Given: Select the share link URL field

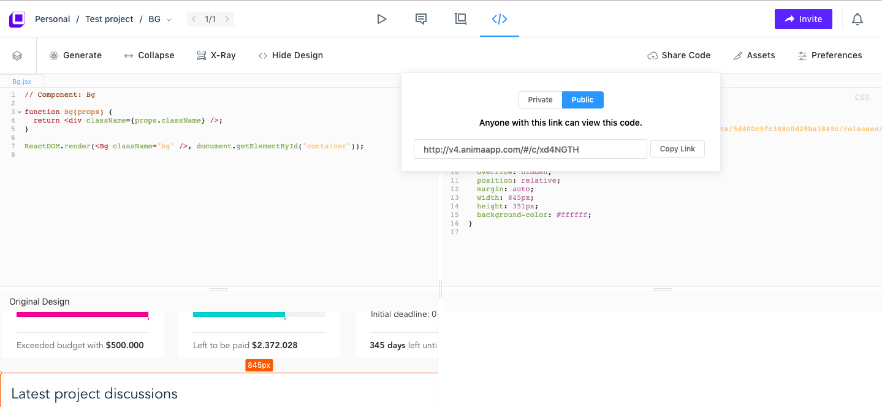Looking at the screenshot, I should [x=530, y=148].
